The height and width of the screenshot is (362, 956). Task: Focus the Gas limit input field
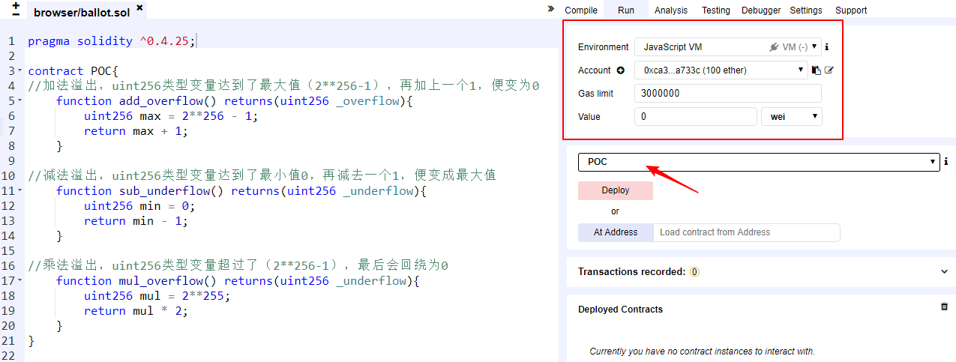[728, 94]
